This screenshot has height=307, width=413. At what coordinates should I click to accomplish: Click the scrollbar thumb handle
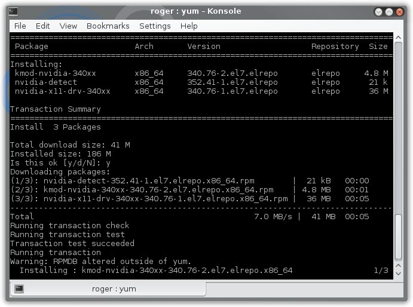pos(399,237)
